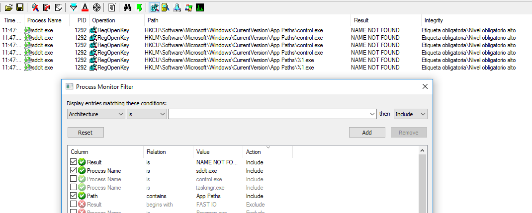
Task: Open the 'is' relation dropdown
Action: [x=147, y=114]
